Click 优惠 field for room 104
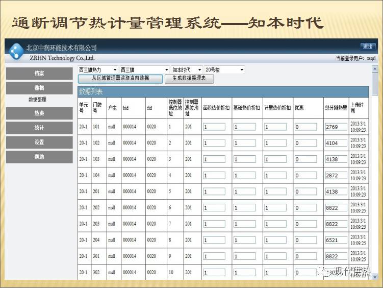The image size is (383, 288). [x=305, y=175]
